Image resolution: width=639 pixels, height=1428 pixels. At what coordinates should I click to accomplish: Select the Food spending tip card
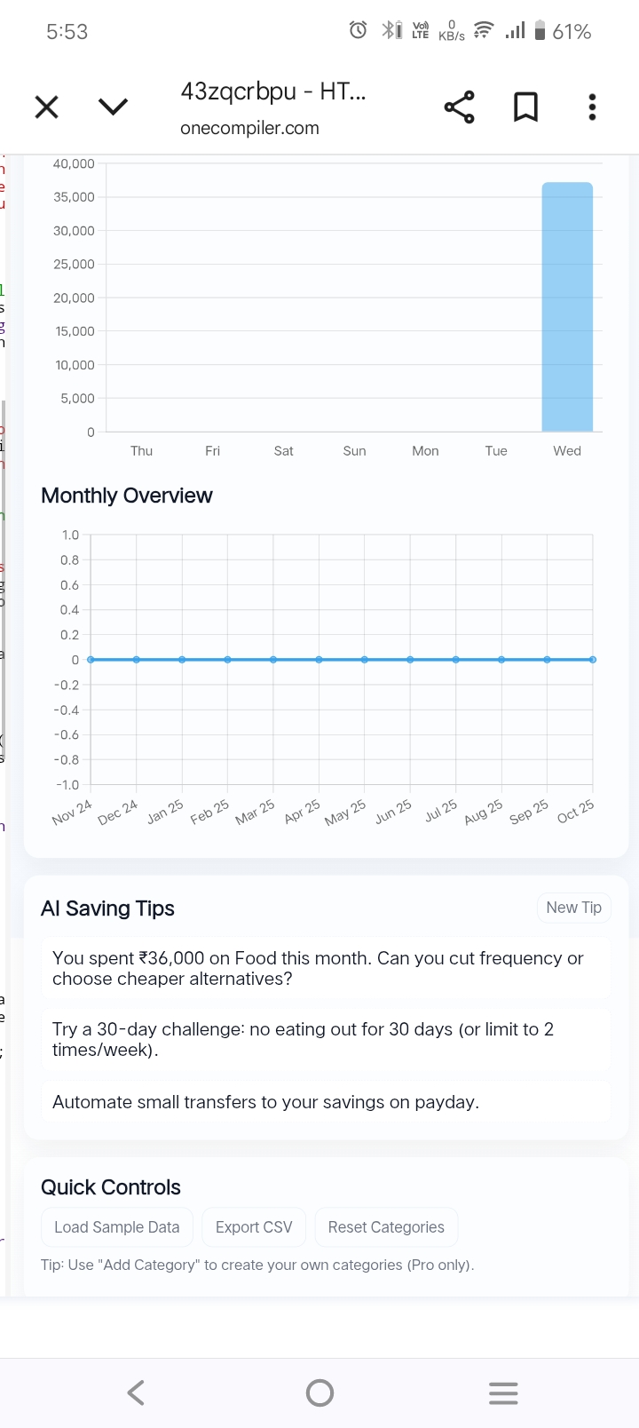point(326,968)
